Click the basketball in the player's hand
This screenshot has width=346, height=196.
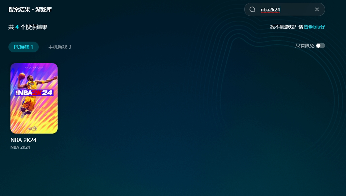click(22, 76)
